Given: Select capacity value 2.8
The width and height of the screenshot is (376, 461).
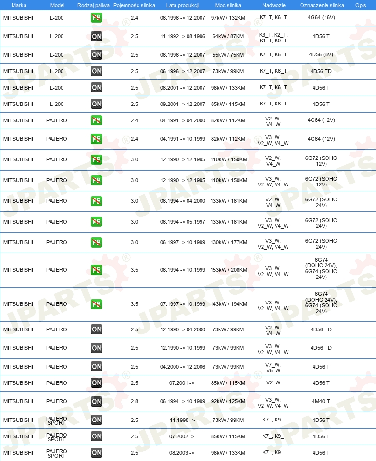Looking at the screenshot, I should (135, 401).
